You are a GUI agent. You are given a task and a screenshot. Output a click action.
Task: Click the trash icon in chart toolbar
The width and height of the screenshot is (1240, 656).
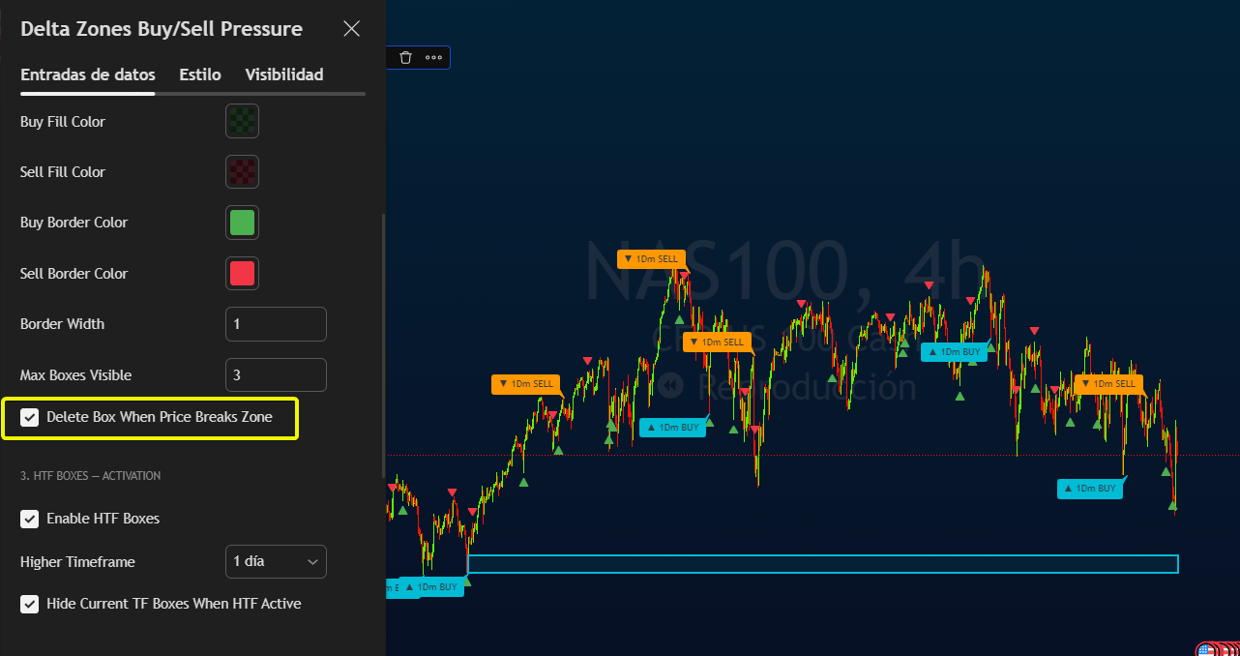tap(405, 58)
